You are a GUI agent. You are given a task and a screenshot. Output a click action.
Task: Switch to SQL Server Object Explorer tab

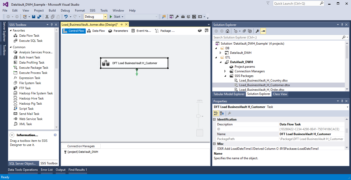[24, 164]
